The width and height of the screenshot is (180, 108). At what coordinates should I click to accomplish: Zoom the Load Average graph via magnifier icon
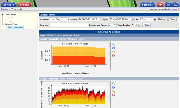point(113,84)
